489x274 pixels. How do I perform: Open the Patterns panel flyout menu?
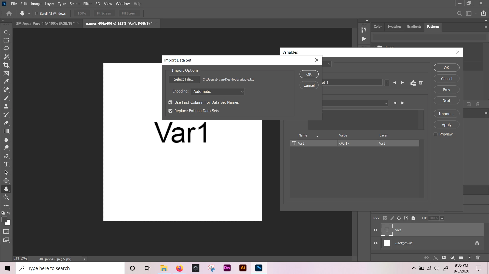click(x=486, y=27)
